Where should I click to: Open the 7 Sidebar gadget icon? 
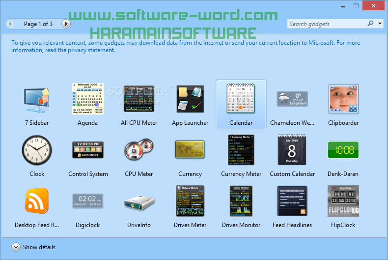(37, 100)
